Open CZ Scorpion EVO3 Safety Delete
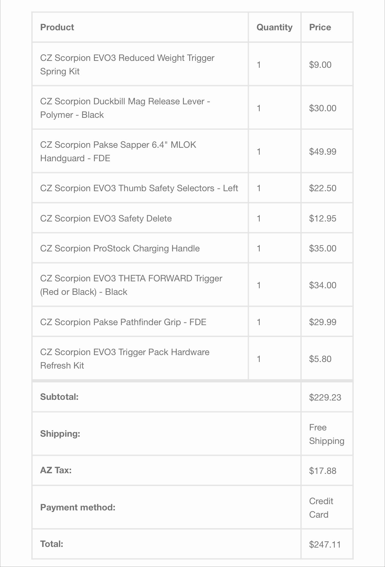Image resolution: width=385 pixels, height=567 pixels. pyautogui.click(x=106, y=219)
